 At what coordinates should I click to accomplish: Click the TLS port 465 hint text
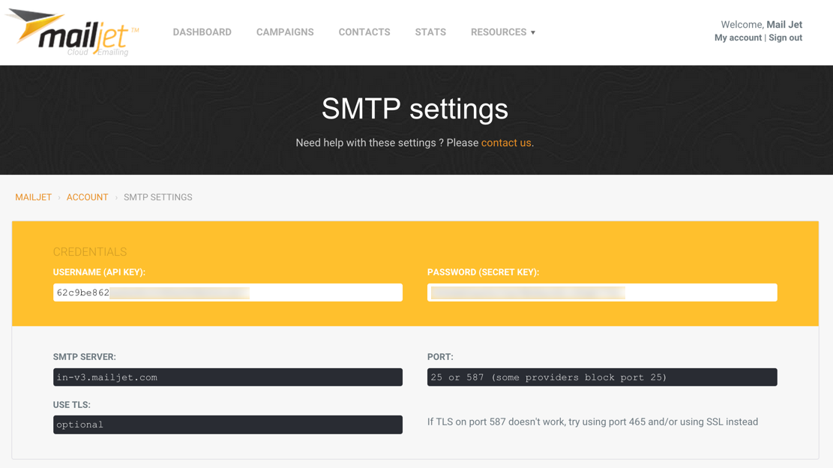592,421
